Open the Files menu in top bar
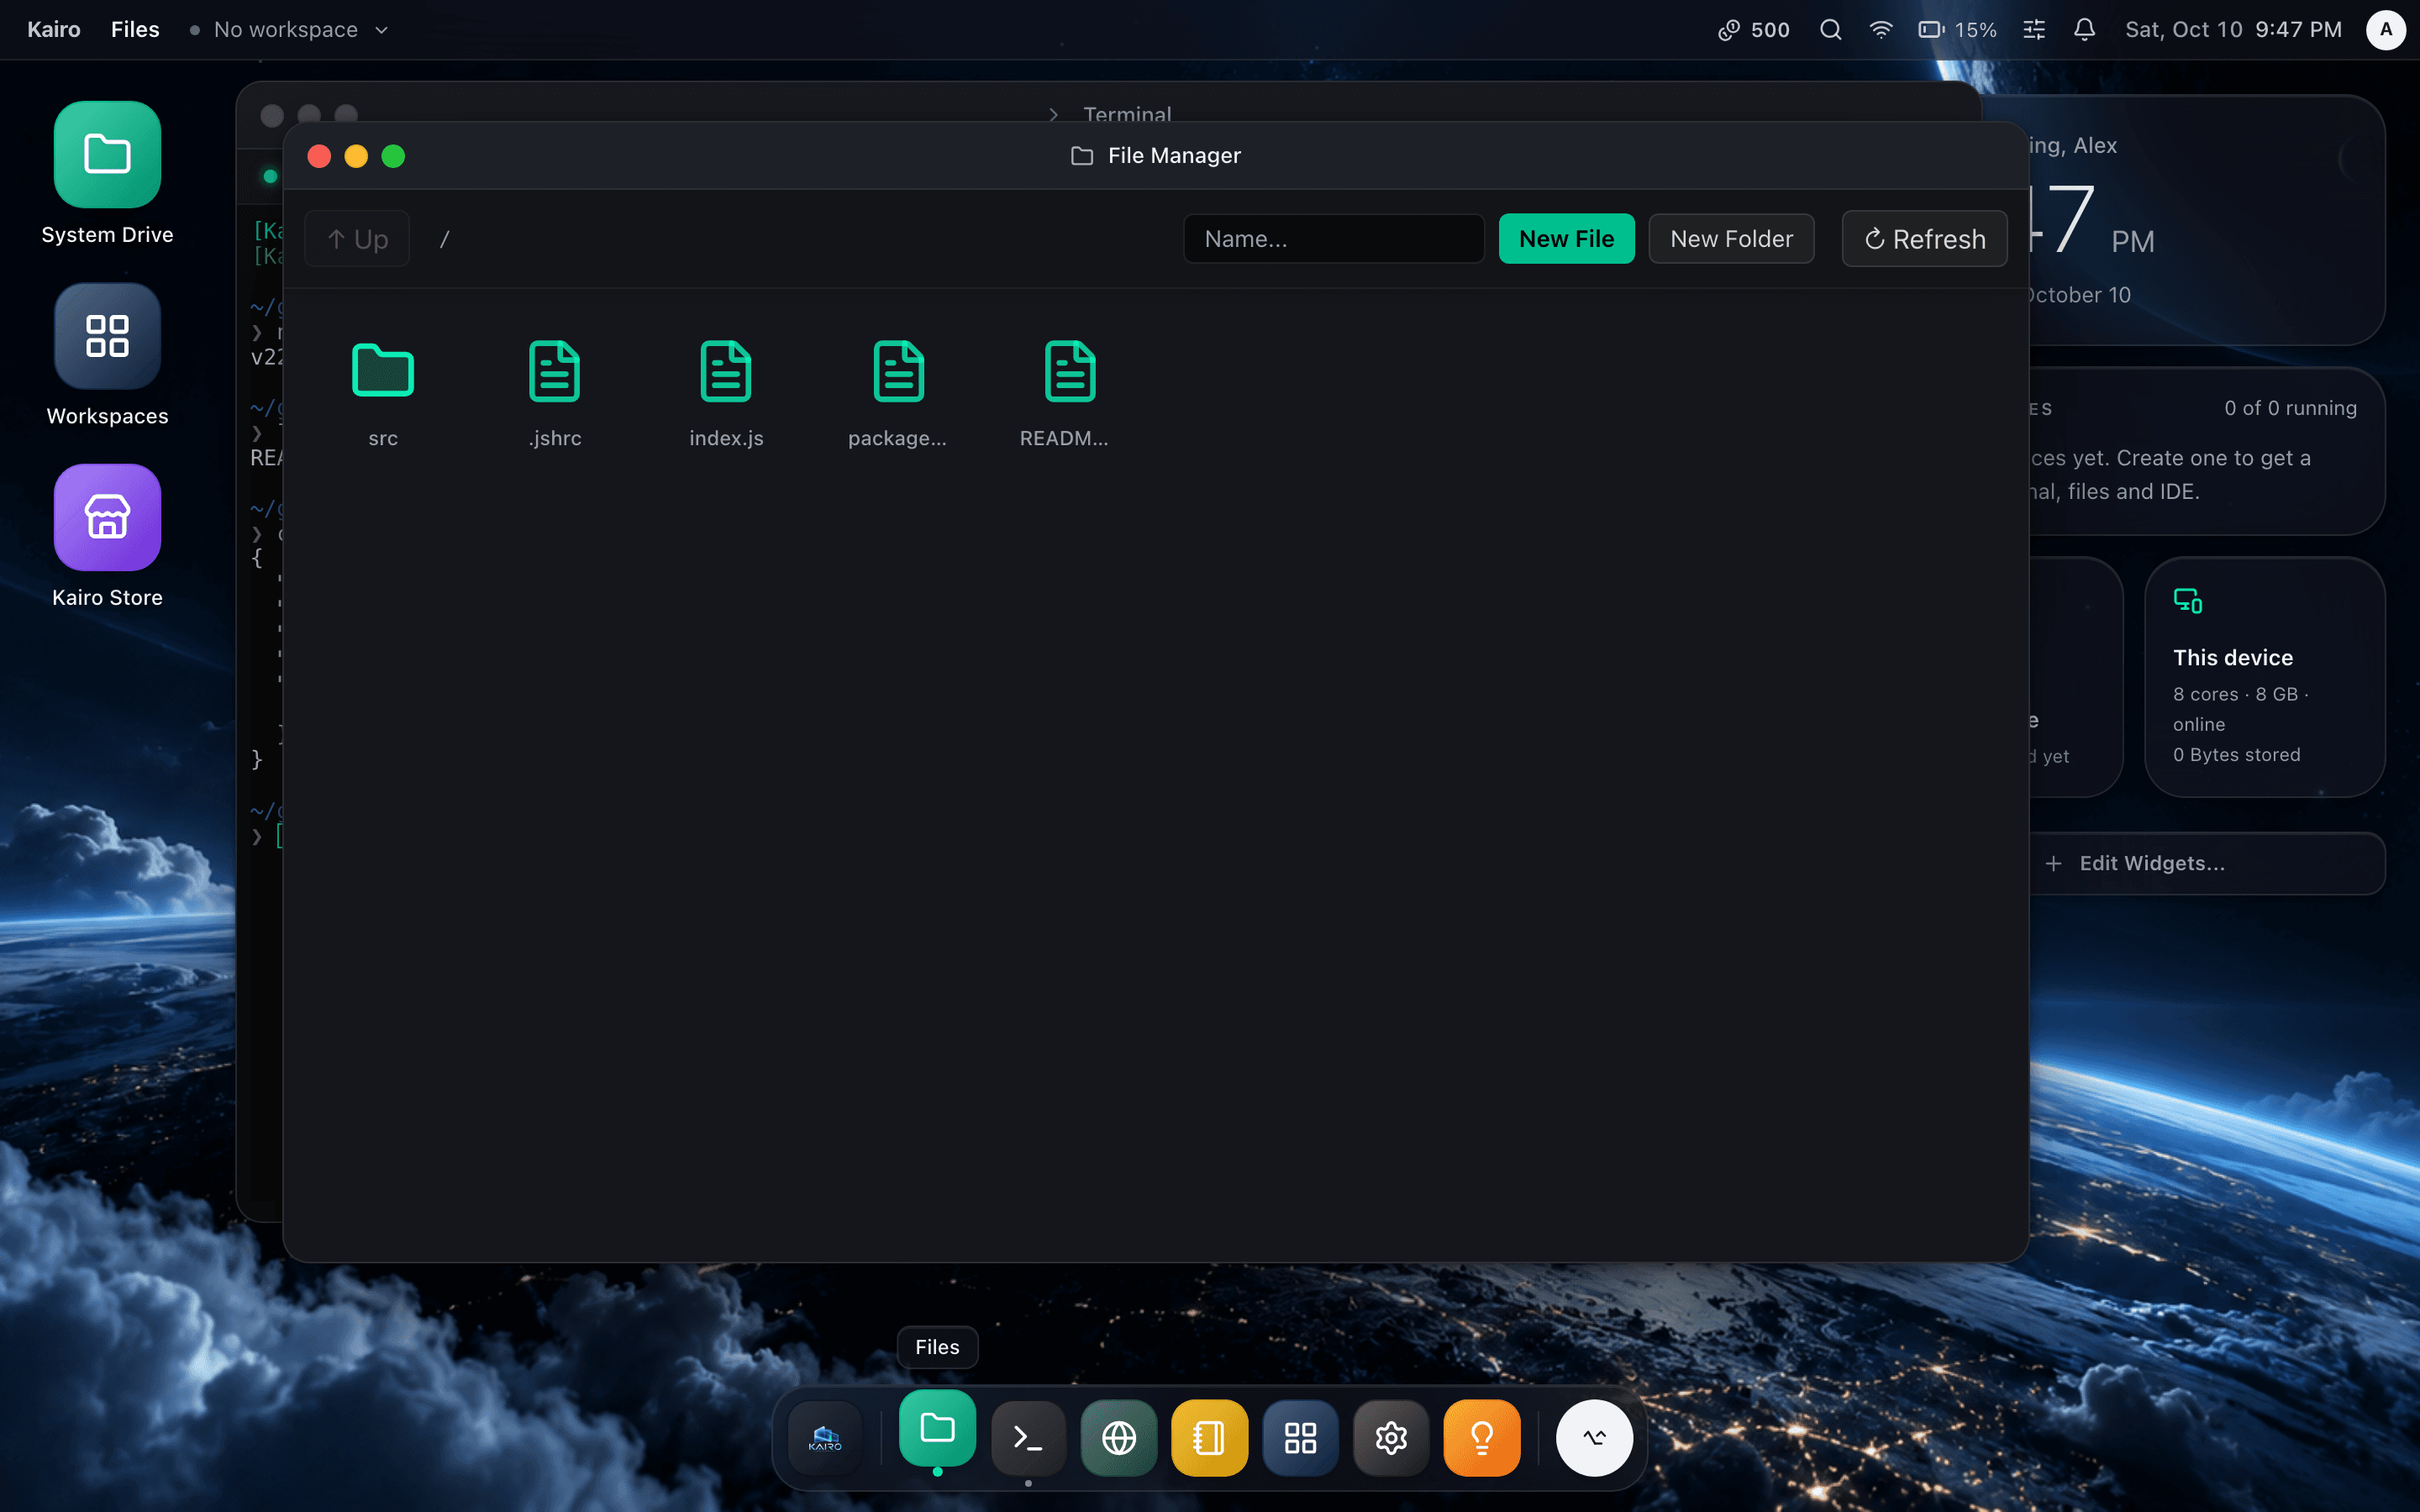 coord(135,29)
